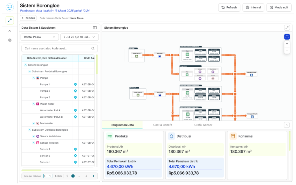The image size is (296, 185).
Task: Collapse the Water meter tree group
Action: pos(34,104)
